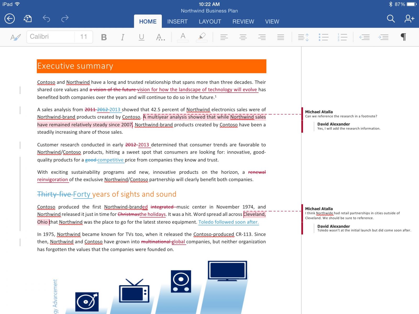Undo the last action

click(46, 19)
